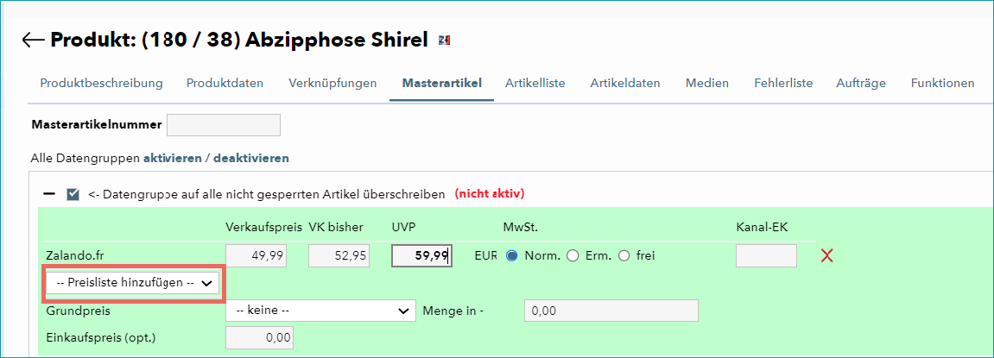Toggle the Datengruppe überschreiben checkbox
The height and width of the screenshot is (358, 994).
pos(73,194)
